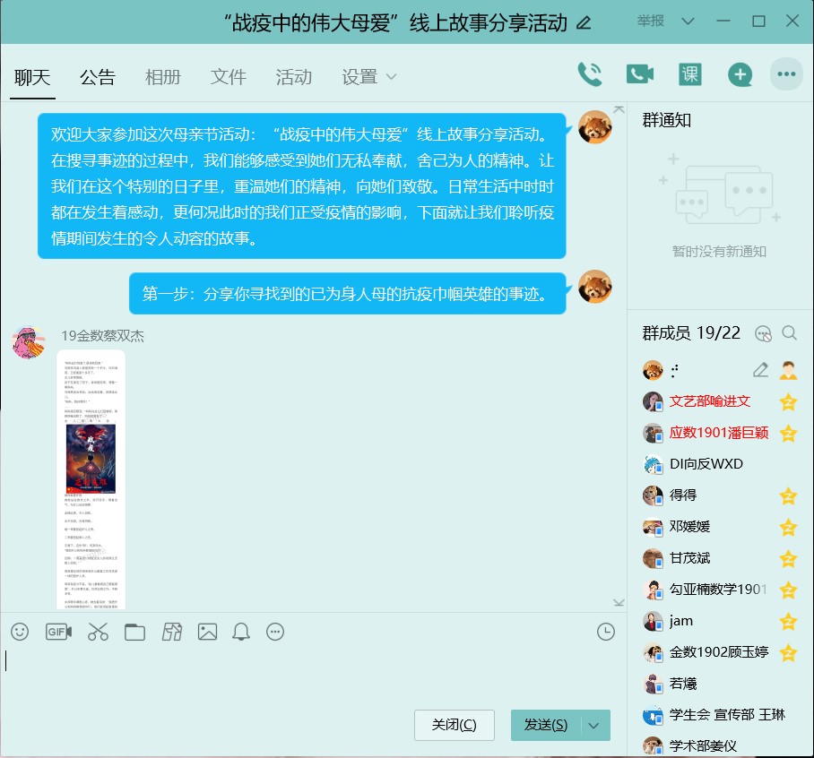Open the emoji picker
814x758 pixels.
(x=20, y=632)
